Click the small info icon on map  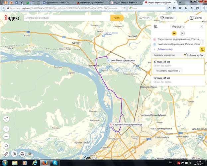pyautogui.click(x=30, y=154)
